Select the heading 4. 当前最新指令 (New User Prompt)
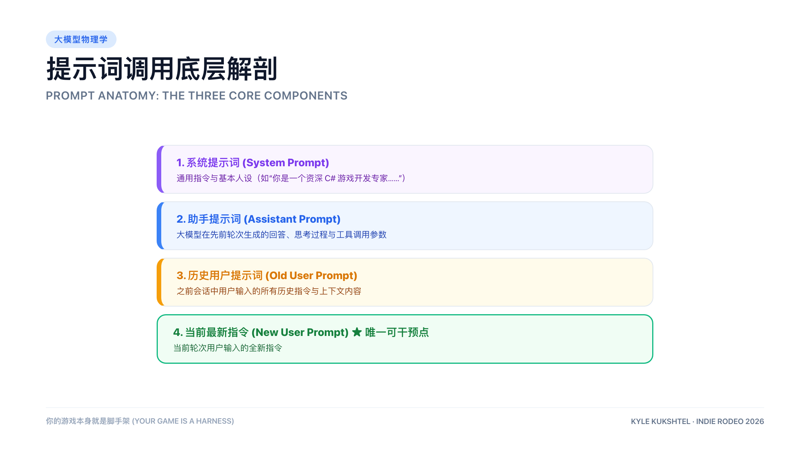The height and width of the screenshot is (453, 810). 261,333
